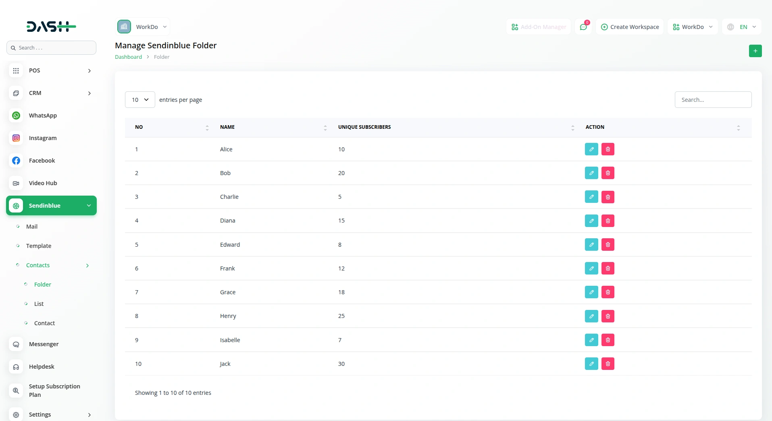This screenshot has height=421, width=772.
Task: Open the entries per page dropdown
Action: pos(140,100)
